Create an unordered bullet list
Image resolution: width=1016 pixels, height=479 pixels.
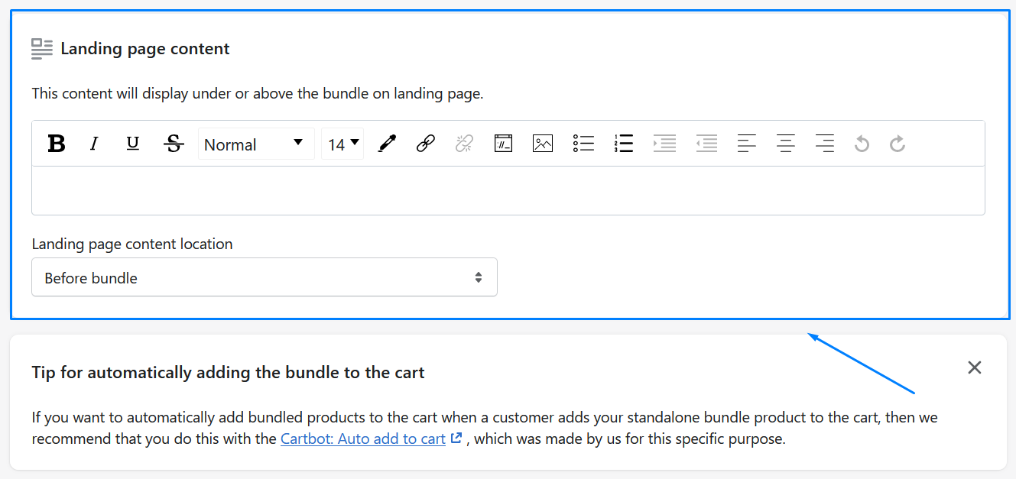pos(583,144)
